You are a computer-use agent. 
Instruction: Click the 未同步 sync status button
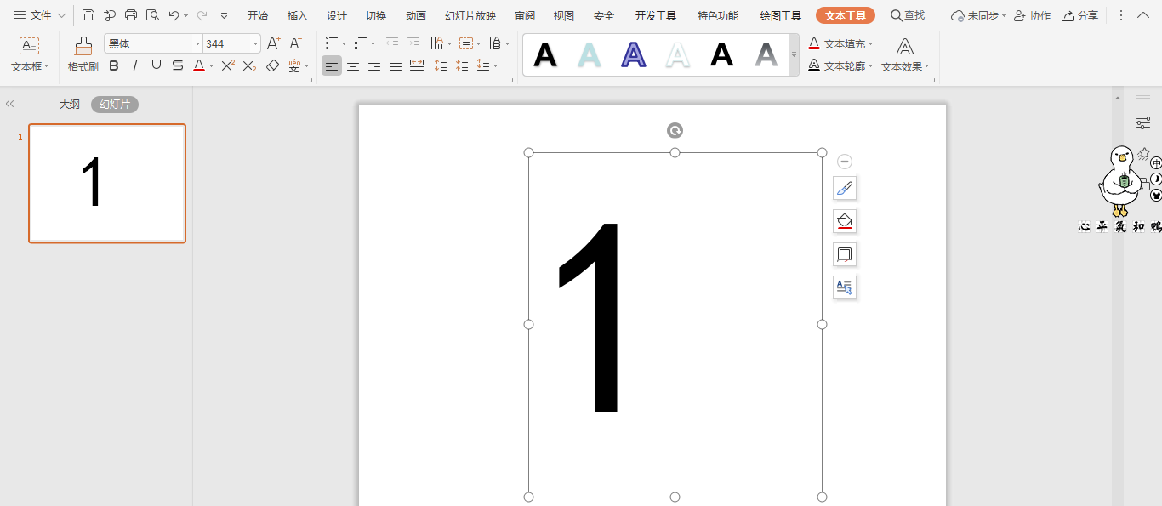pyautogui.click(x=978, y=15)
